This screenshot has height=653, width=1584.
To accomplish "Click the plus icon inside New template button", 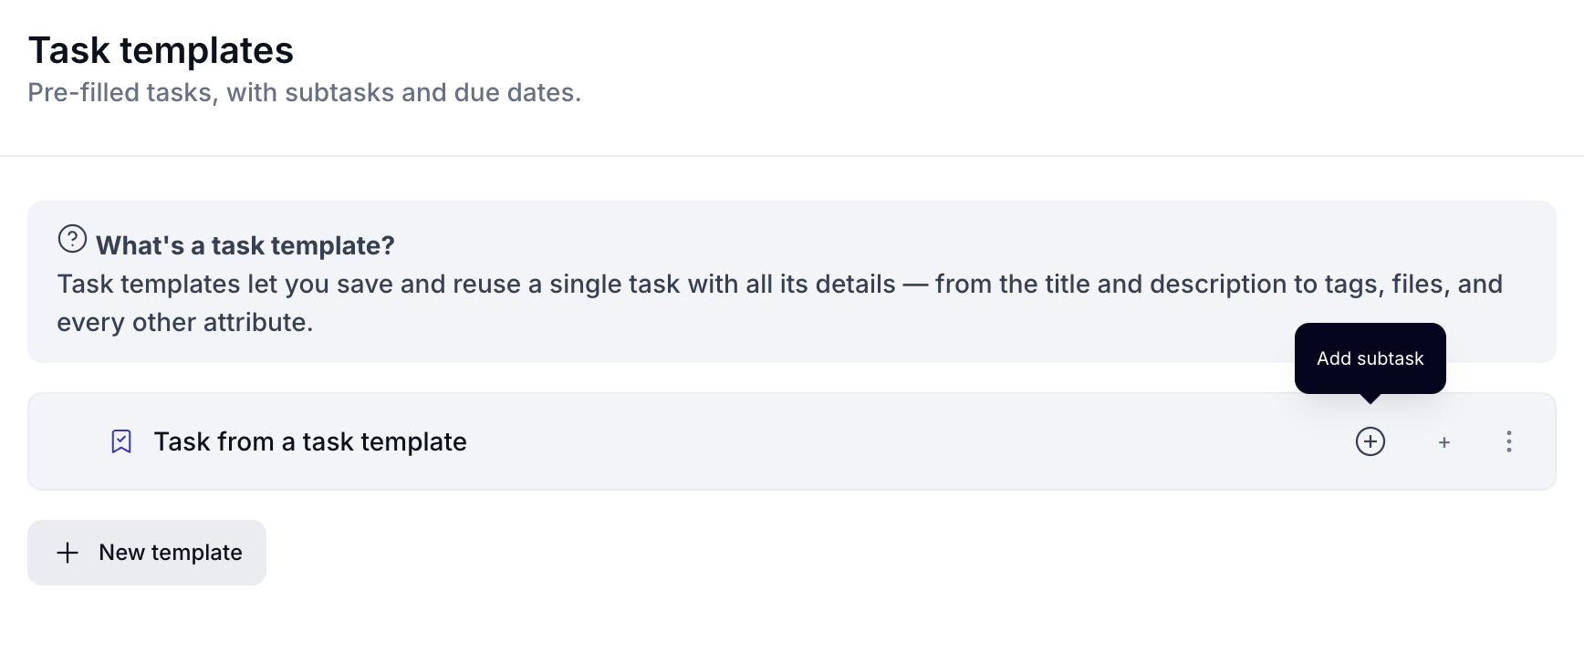I will (68, 553).
